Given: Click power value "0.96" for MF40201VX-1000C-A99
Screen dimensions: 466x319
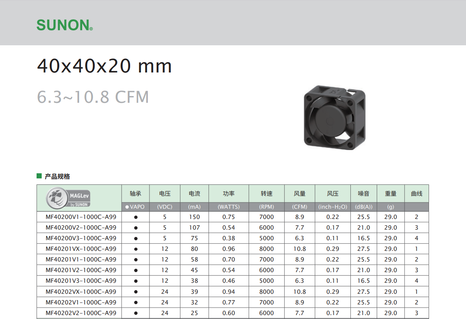Looking at the screenshot, I should point(228,249).
